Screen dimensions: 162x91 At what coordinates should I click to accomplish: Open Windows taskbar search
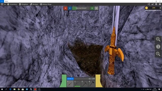coord(6,89)
